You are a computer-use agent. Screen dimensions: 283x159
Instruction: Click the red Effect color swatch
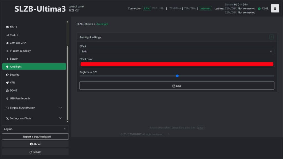(x=177, y=64)
